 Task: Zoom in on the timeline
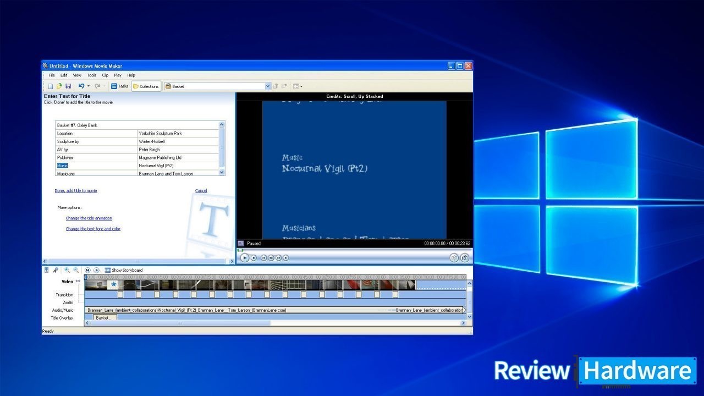pos(67,270)
